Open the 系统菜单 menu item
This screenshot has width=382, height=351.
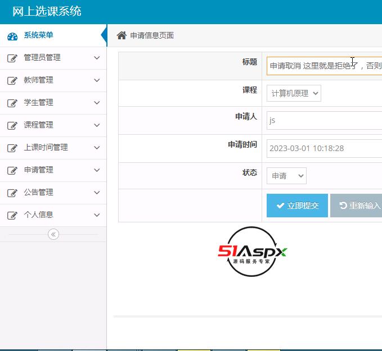38,35
